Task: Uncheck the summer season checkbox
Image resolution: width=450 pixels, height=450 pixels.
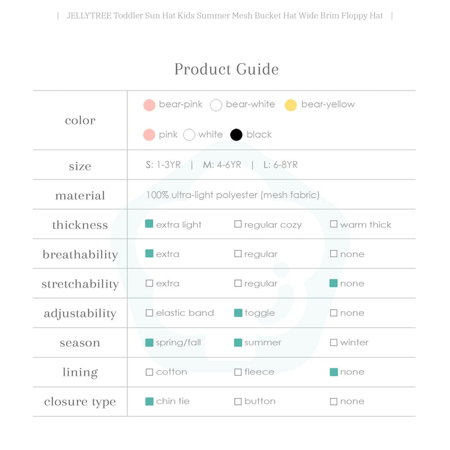Action: point(238,342)
